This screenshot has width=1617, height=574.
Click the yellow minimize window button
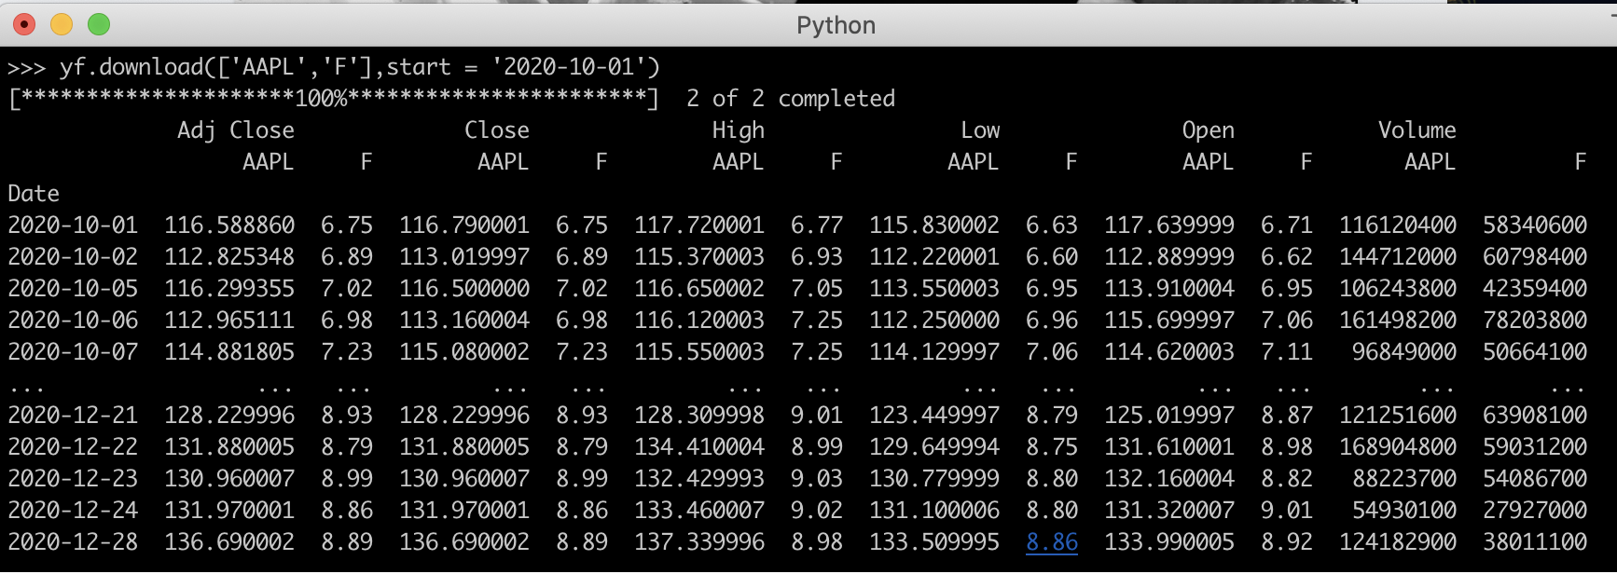(62, 24)
